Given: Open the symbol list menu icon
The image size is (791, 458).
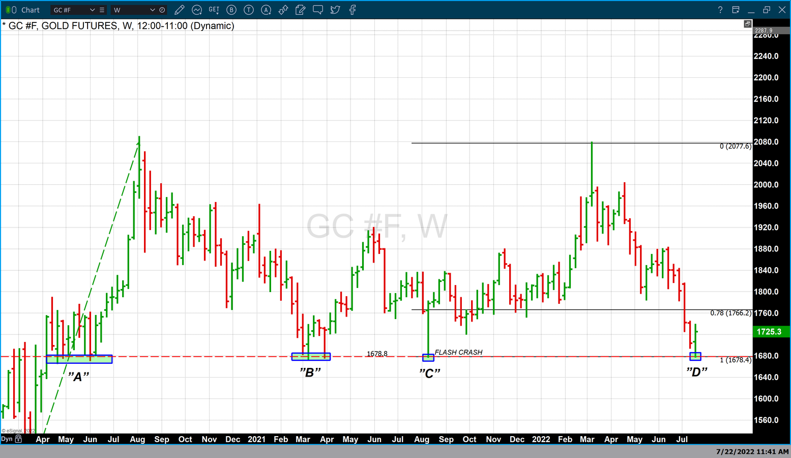Looking at the screenshot, I should click(x=102, y=10).
